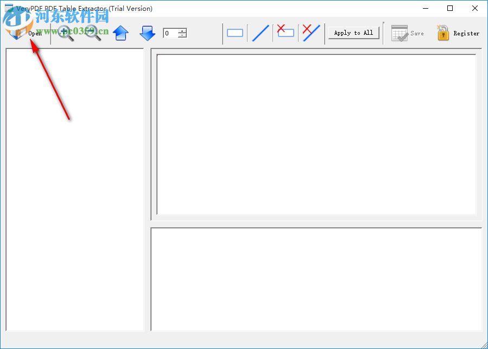The height and width of the screenshot is (349, 488).
Task: Zoom out of the document
Action: click(x=92, y=33)
